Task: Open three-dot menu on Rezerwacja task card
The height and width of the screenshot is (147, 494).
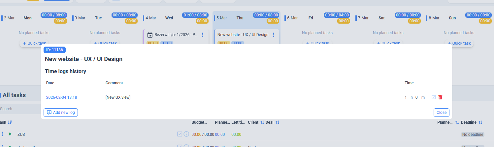Action: [203, 35]
